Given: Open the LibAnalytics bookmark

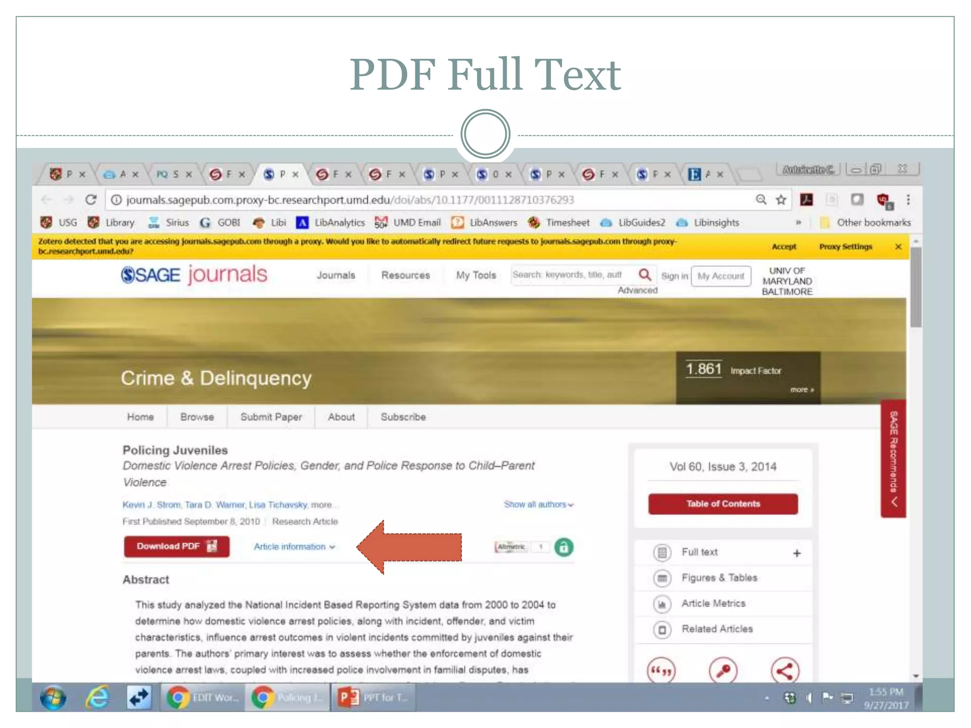Looking at the screenshot, I should pos(330,222).
